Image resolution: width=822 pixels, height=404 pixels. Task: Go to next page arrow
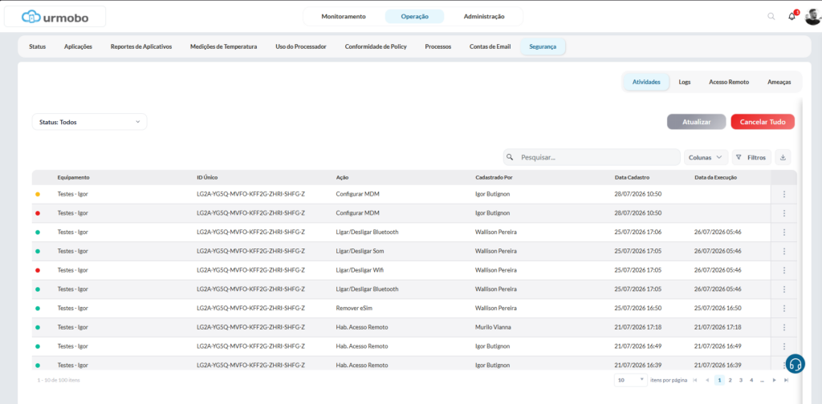[775, 381]
